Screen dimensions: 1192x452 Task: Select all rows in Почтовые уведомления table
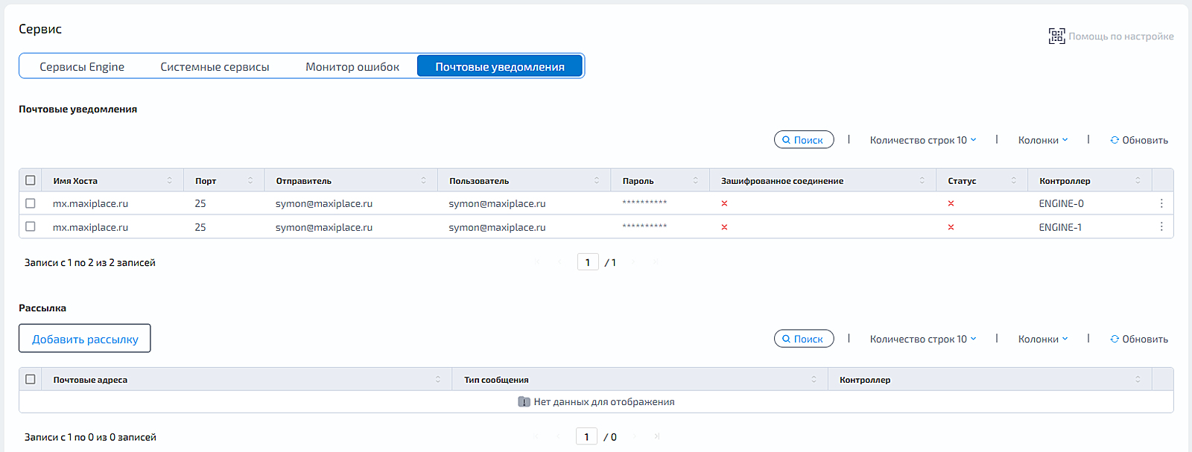(x=31, y=180)
